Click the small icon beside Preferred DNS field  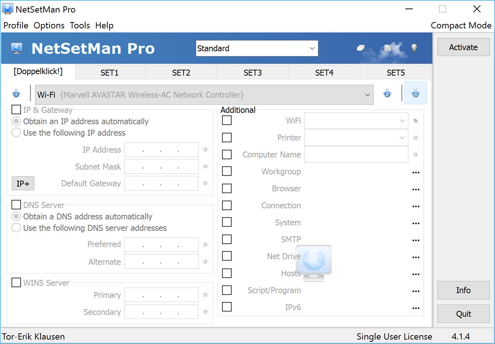coord(205,245)
